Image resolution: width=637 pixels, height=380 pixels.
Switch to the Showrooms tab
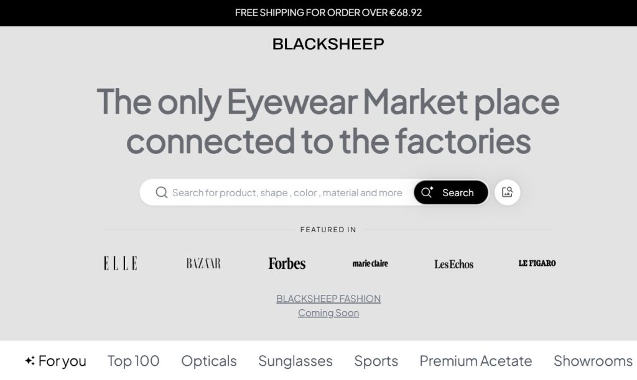coord(593,361)
